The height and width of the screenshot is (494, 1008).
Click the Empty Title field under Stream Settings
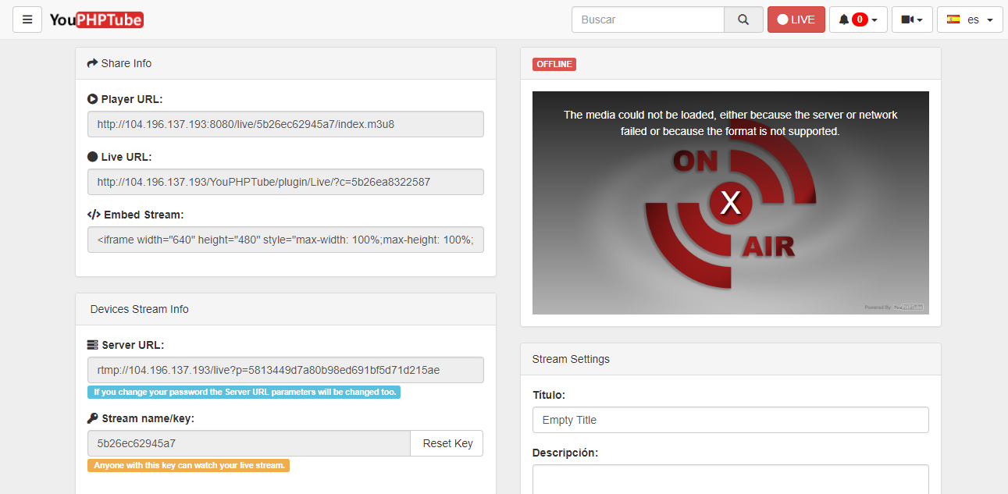click(730, 419)
